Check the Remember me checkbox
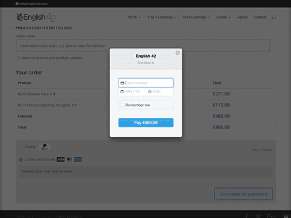Screen dimensions: 291x218 click(122, 105)
